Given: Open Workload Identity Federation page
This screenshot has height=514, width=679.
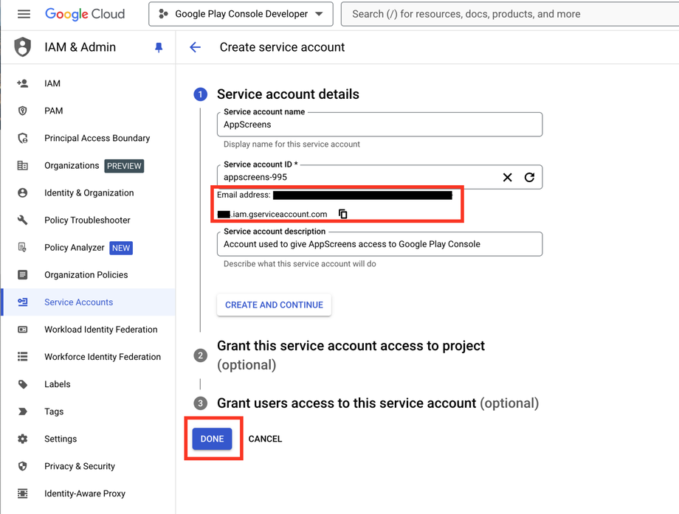Looking at the screenshot, I should [x=100, y=330].
